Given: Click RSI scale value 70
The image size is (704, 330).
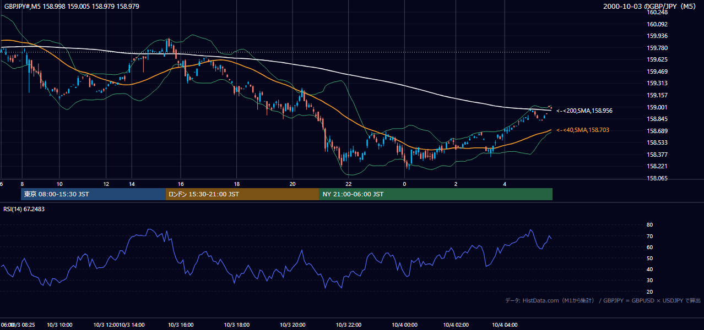Looking at the screenshot, I should [650, 236].
